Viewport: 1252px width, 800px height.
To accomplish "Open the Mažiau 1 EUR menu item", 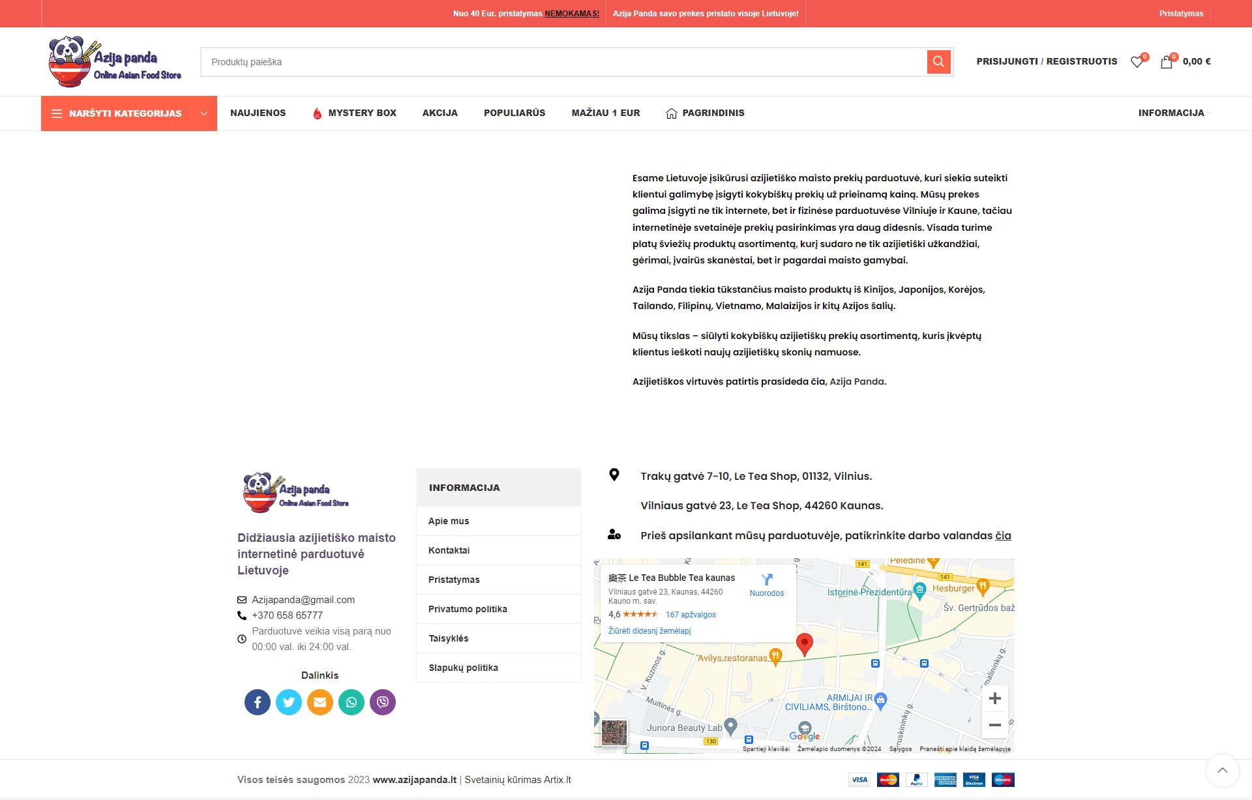I will (x=606, y=113).
